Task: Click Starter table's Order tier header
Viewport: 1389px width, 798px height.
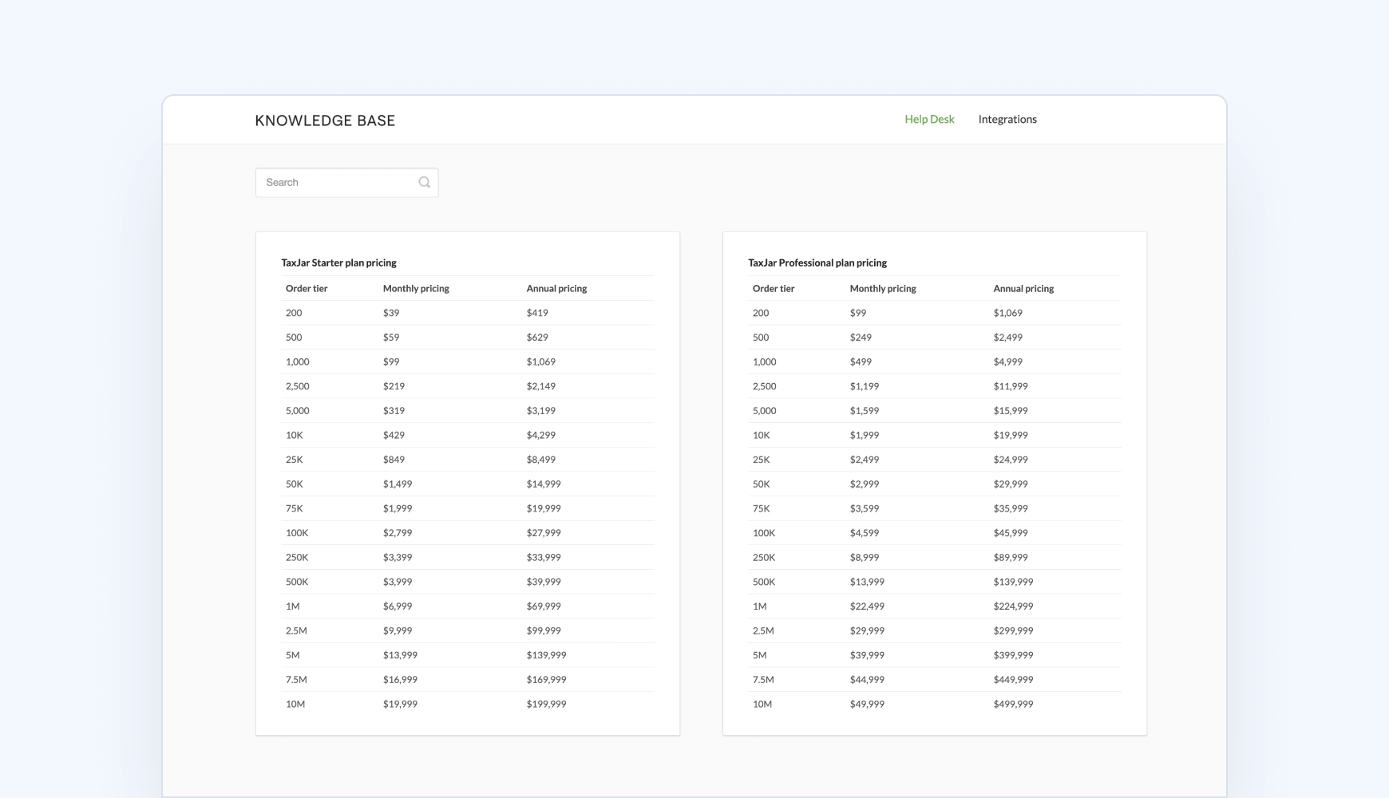Action: 307,289
